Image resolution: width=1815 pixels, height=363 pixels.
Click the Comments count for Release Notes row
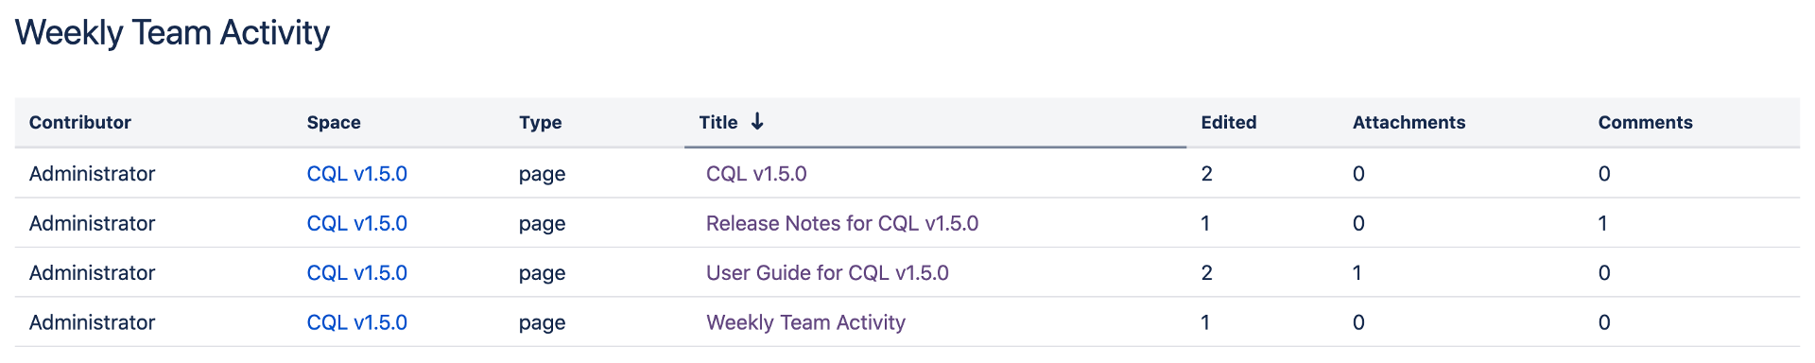1602,223
